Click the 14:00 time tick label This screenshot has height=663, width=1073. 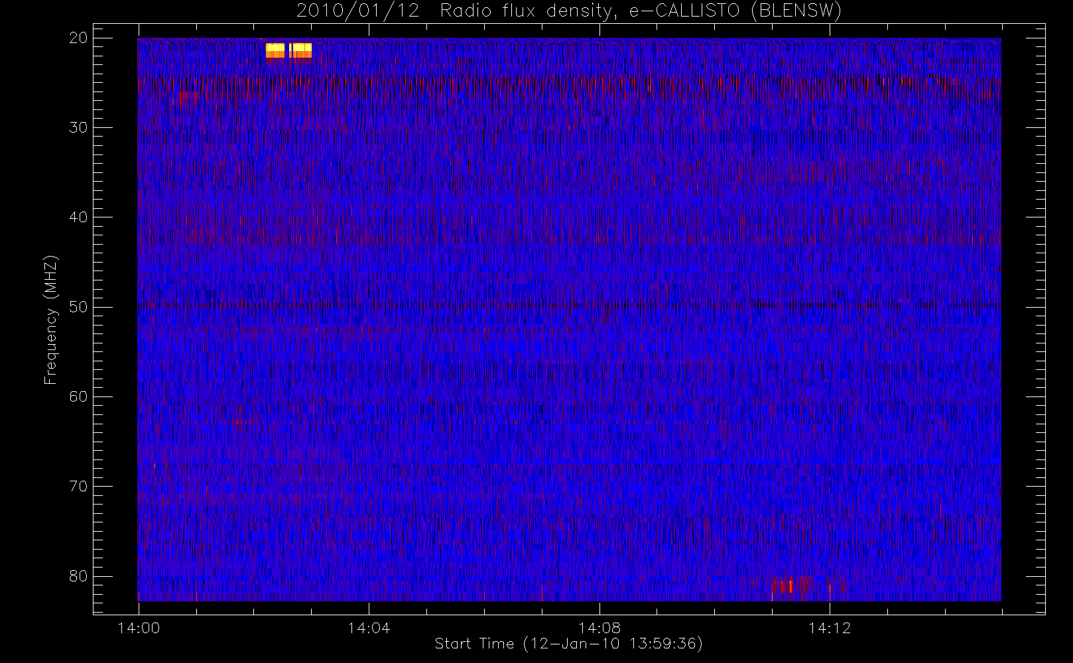coord(139,628)
